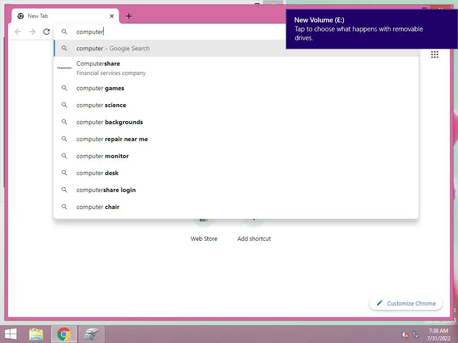Open the Google apps grid icon
The width and height of the screenshot is (458, 343).
[x=435, y=54]
